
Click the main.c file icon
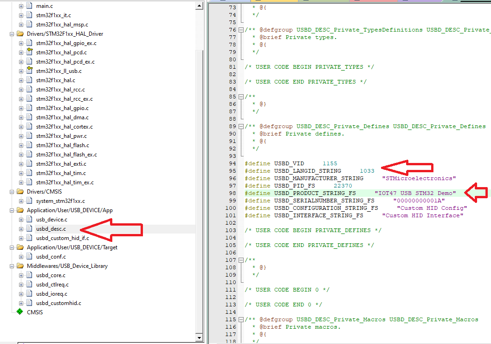(x=30, y=6)
